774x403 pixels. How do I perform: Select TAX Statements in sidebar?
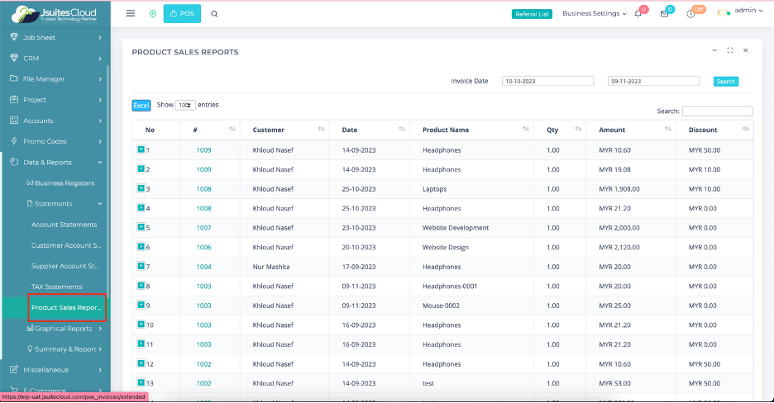pyautogui.click(x=56, y=287)
